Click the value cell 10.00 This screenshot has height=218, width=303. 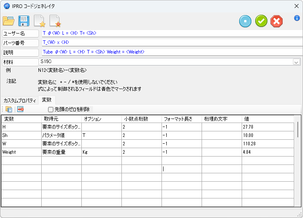click(268, 135)
